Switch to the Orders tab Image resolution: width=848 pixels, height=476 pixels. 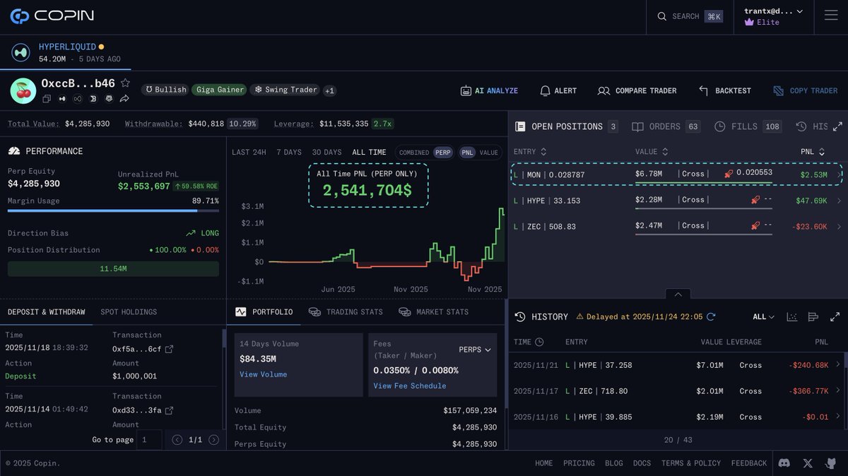click(x=665, y=126)
